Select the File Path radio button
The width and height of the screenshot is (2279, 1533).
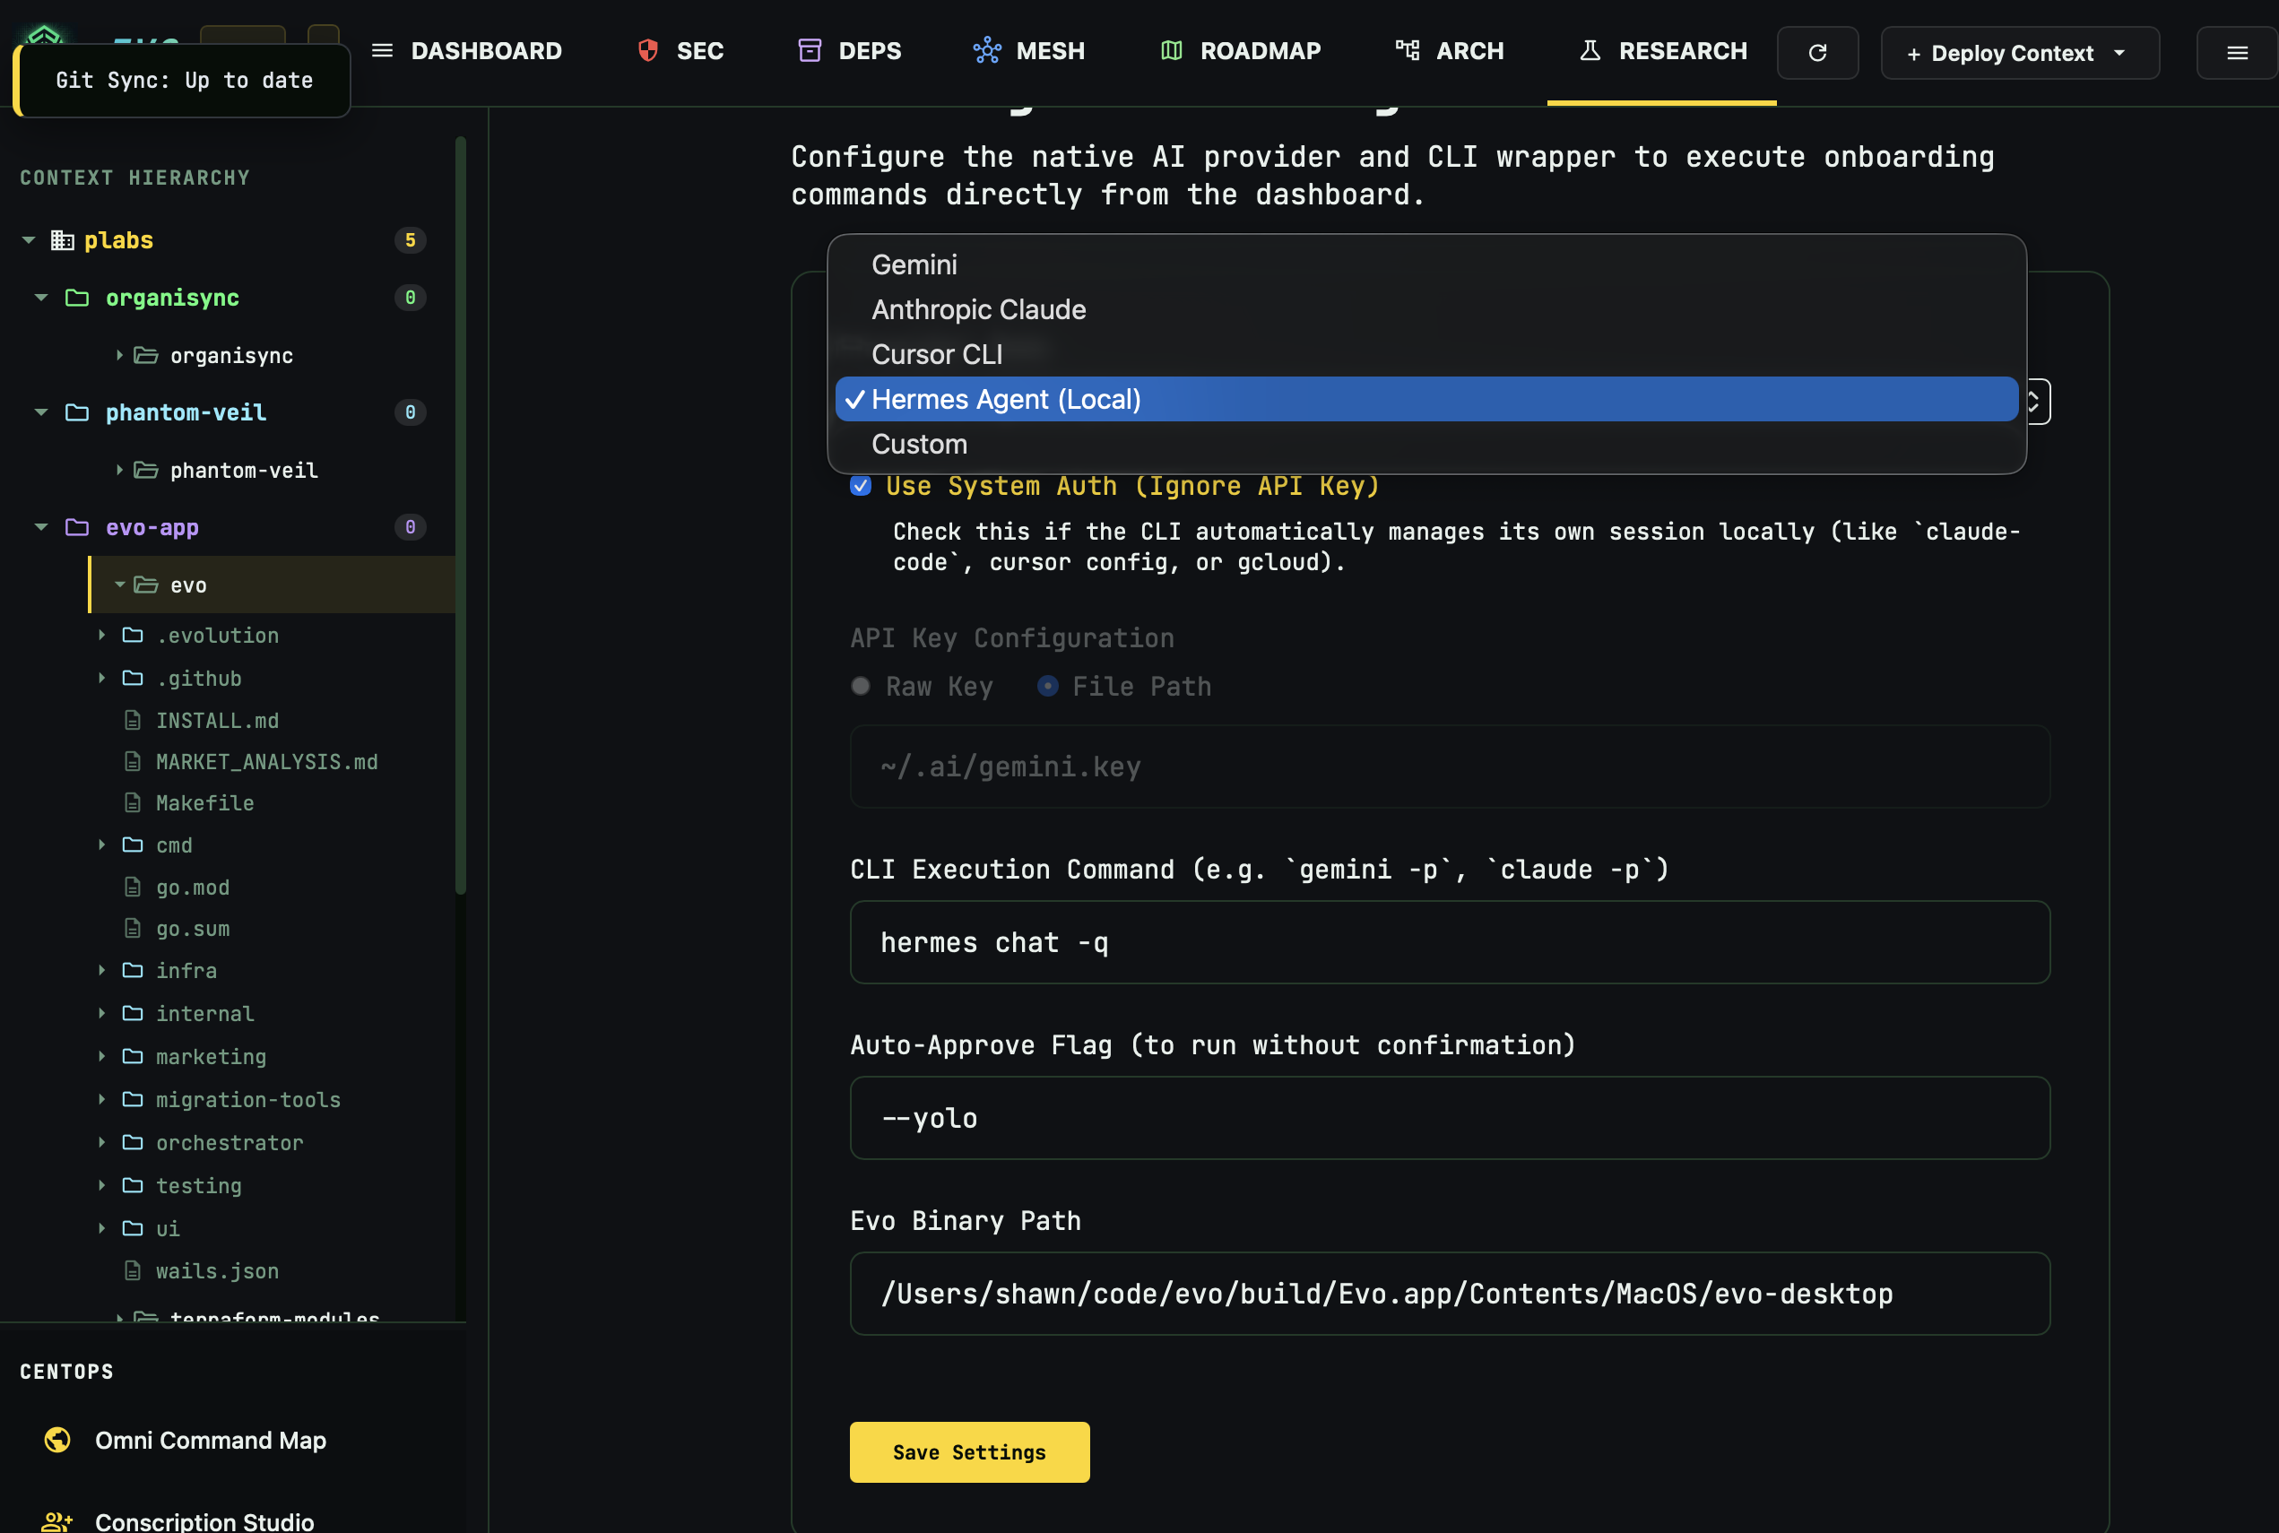1047,687
